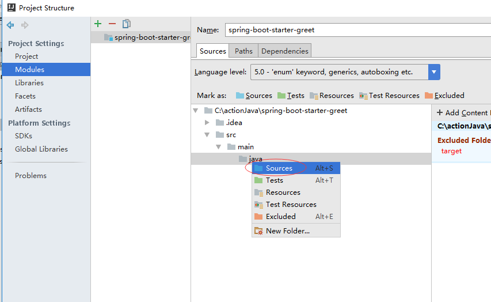The width and height of the screenshot is (491, 302).
Task: Click the C:\actionJava content root header
Action: tap(464, 126)
